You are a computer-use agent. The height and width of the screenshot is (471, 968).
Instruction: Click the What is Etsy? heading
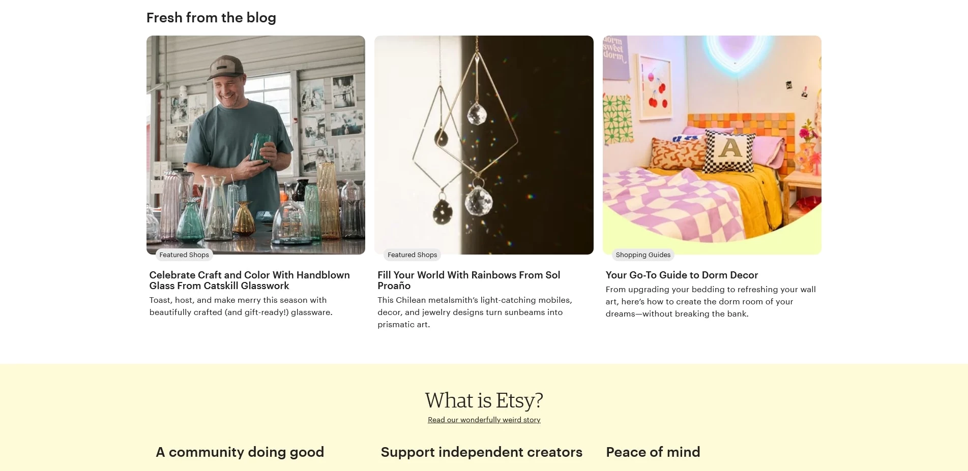(484, 400)
